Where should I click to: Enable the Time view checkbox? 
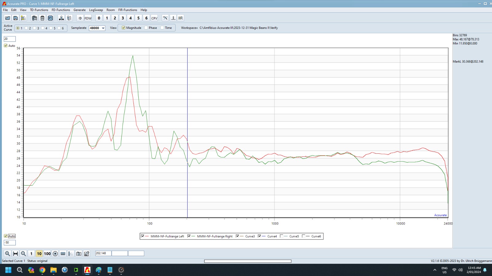coord(162,28)
